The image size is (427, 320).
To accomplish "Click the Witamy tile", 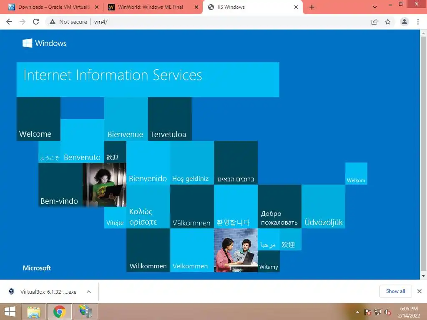I will 269,261.
